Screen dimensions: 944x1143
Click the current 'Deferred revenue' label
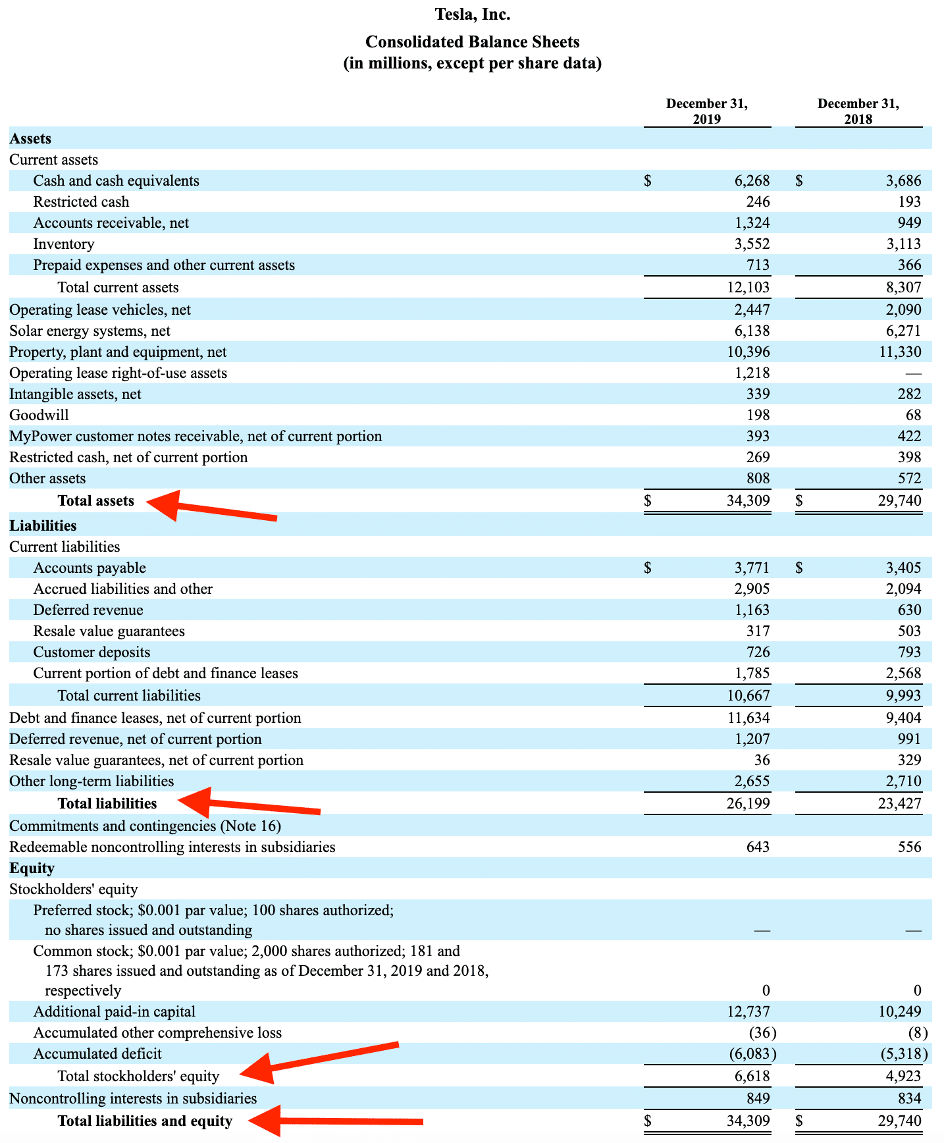pos(88,610)
